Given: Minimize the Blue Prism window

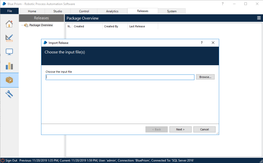Looking at the screenshot, I should pos(234,4).
